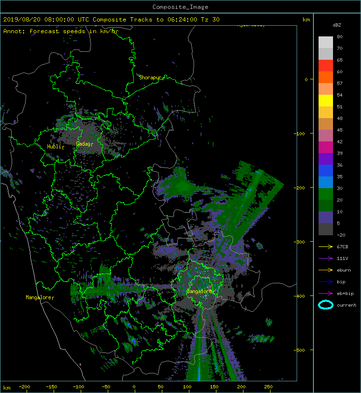361x393 pixels.
Task: Click the 111V purple arrow legend icon
Action: [x=326, y=259]
